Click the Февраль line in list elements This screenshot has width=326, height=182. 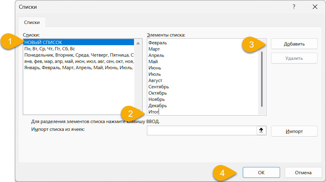tap(157, 43)
